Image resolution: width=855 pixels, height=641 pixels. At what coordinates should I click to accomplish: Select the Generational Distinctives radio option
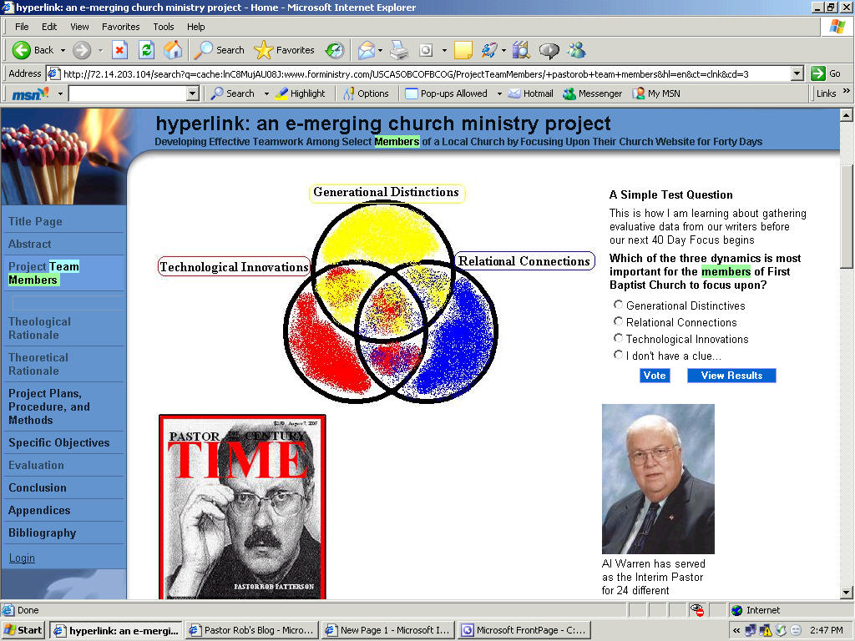tap(619, 305)
